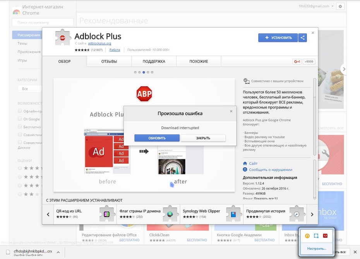Click the ABP logo in the screenshot
The image size is (360, 259).
pyautogui.click(x=144, y=94)
